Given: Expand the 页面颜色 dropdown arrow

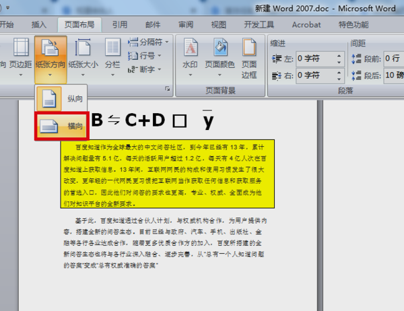Looking at the screenshot, I should click(x=220, y=75).
